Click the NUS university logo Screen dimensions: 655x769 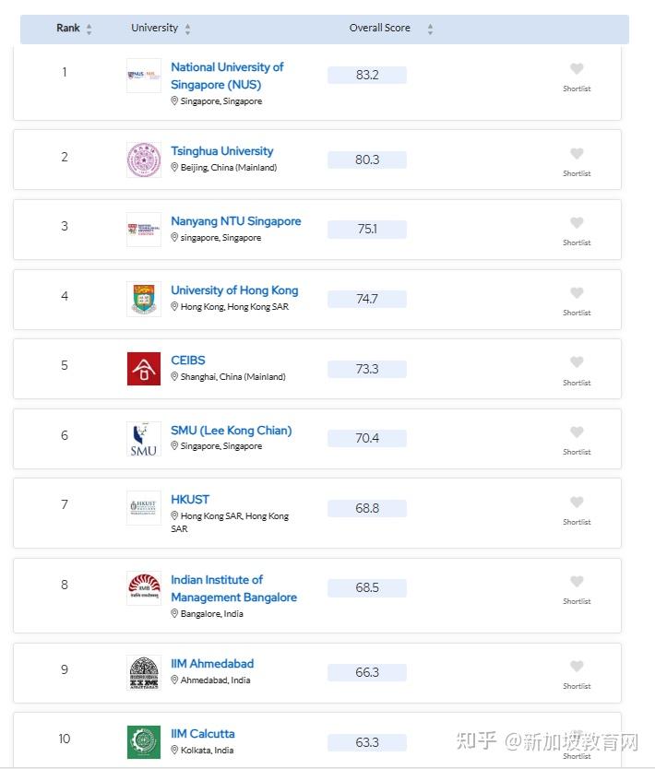coord(144,76)
